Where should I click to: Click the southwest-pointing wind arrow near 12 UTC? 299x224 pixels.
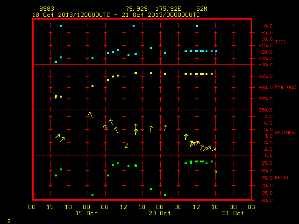point(127,145)
